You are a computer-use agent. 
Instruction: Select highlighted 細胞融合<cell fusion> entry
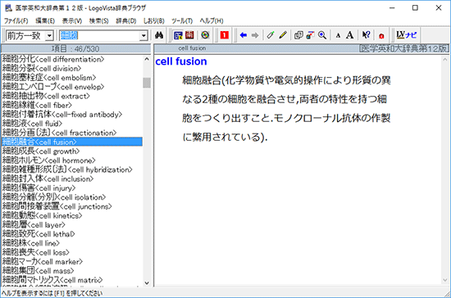[72, 142]
